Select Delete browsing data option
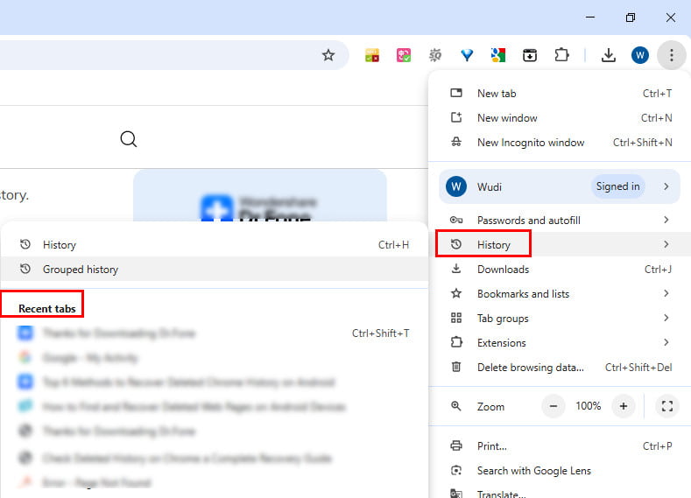The height and width of the screenshot is (498, 691). pyautogui.click(x=530, y=368)
